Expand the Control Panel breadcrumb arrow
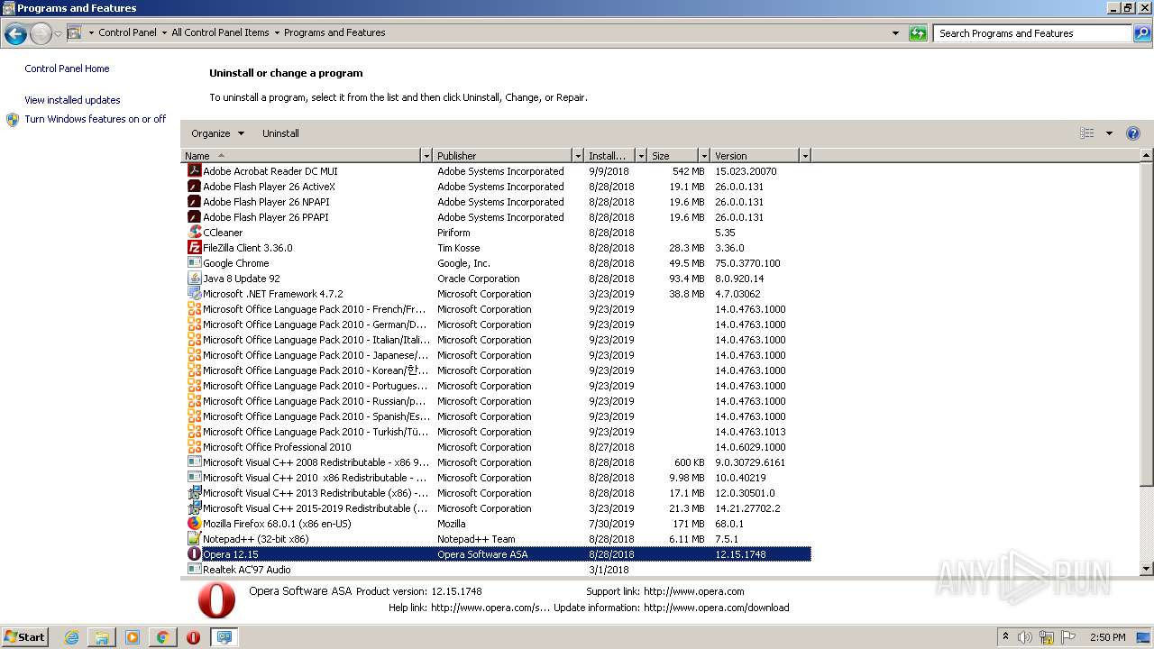Screen dimensions: 1154x649 tap(164, 33)
